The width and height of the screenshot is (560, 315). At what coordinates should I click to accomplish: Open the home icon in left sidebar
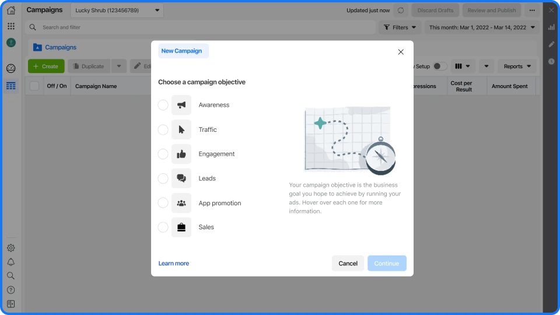point(11,10)
